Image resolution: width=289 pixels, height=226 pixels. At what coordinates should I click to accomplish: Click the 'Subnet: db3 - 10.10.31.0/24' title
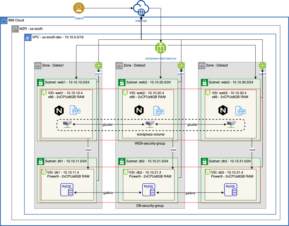tap(230, 161)
